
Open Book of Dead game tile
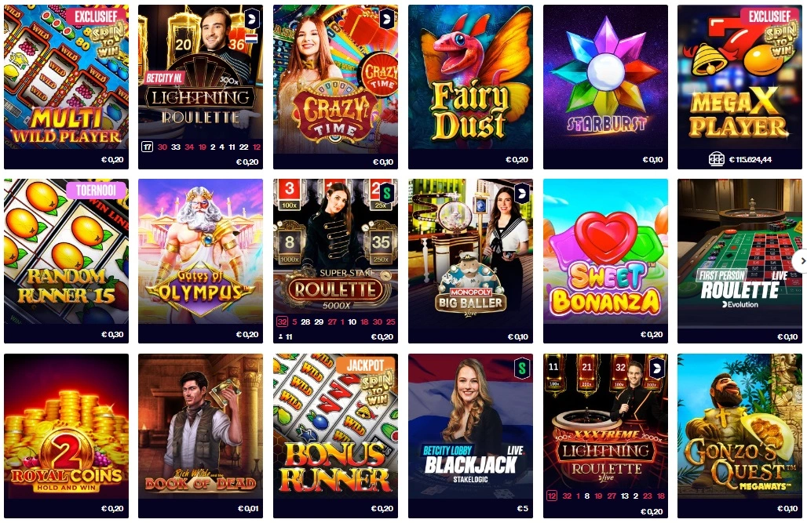coord(201,435)
